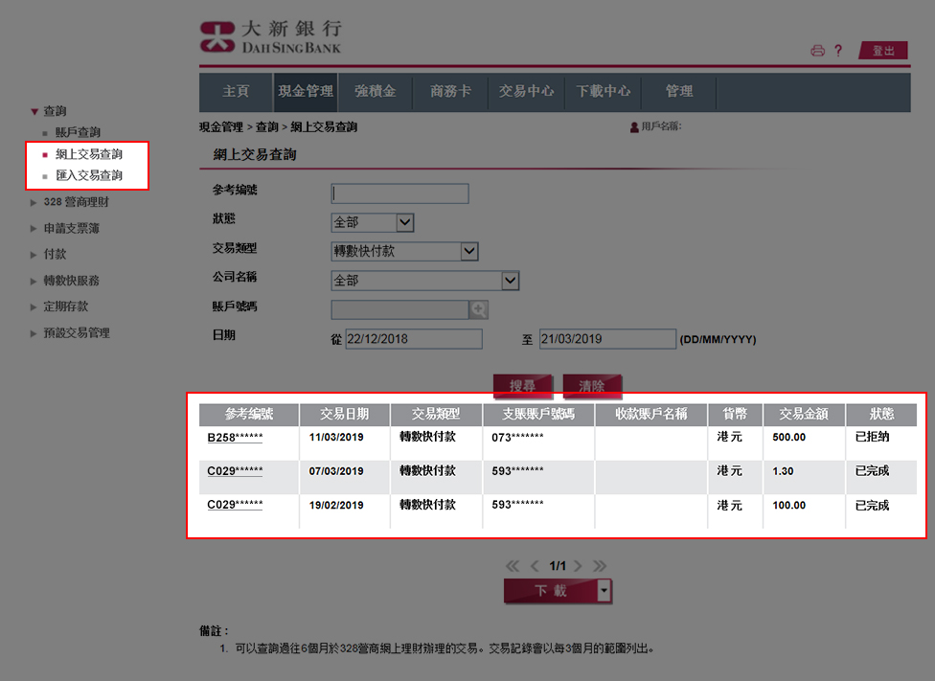Open the 下載 button dropdown arrow
Screen dimensions: 935x681
point(604,592)
